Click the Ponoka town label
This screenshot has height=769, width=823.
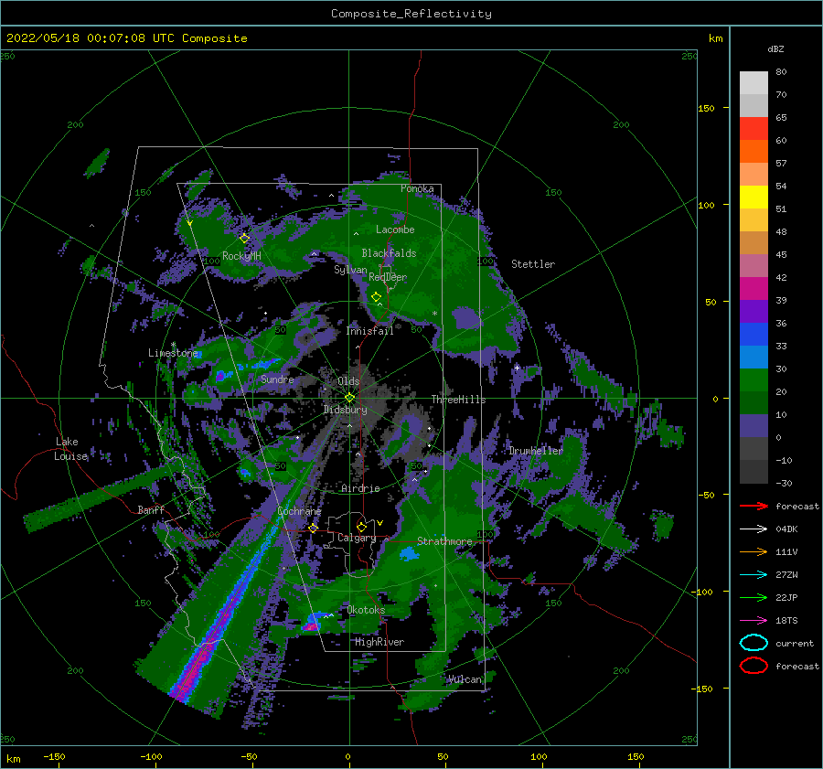pos(417,188)
